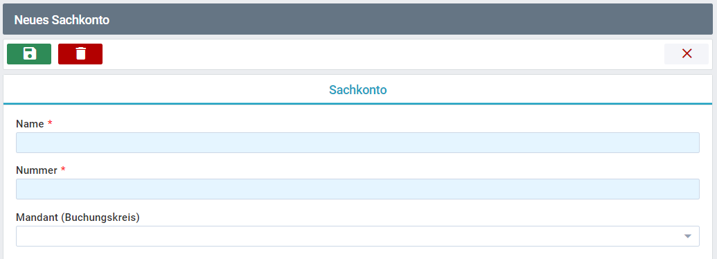717x259 pixels.
Task: Switch to the Sachkonto tab
Action: 358,89
